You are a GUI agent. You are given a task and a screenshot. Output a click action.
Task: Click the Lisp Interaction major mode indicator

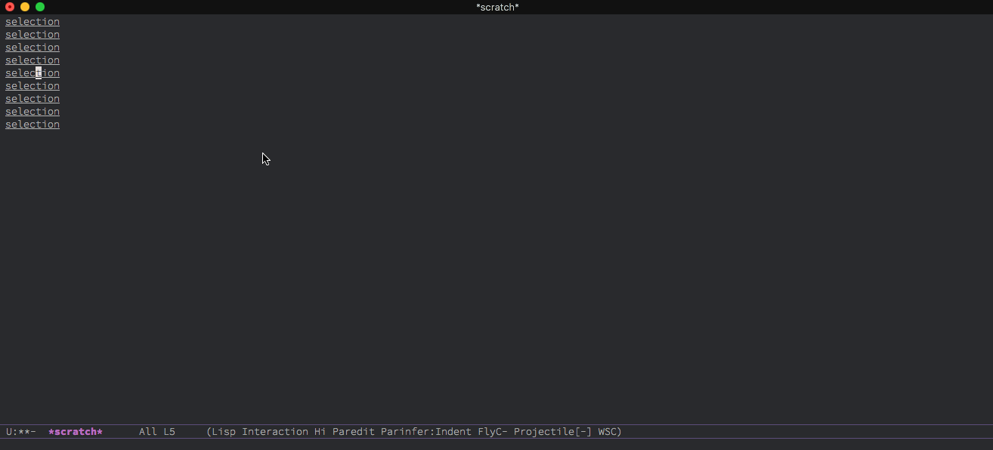(x=260, y=432)
